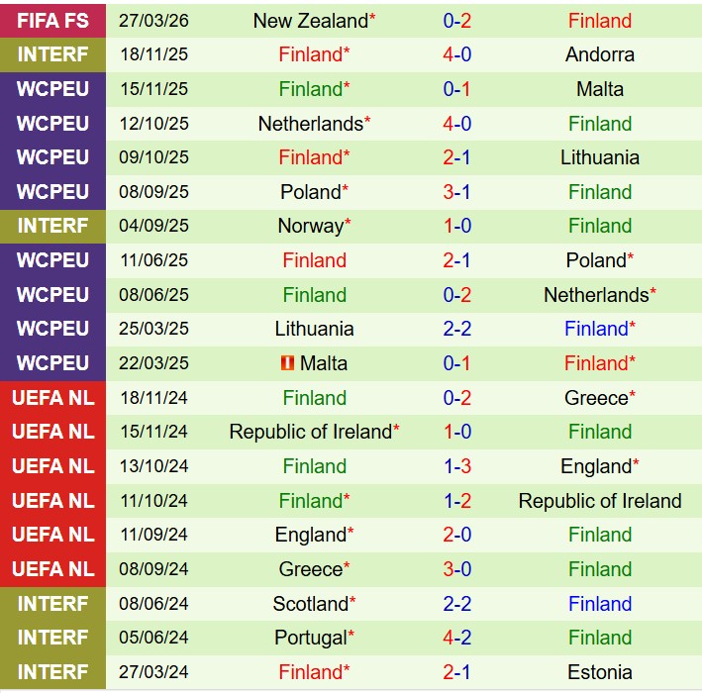The width and height of the screenshot is (702, 693).
Task: Open the 0-2 score of New Zealand match
Action: [456, 20]
